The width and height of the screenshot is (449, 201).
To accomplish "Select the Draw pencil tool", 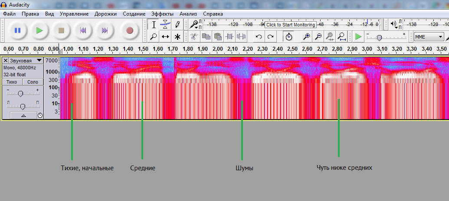I will (x=177, y=25).
